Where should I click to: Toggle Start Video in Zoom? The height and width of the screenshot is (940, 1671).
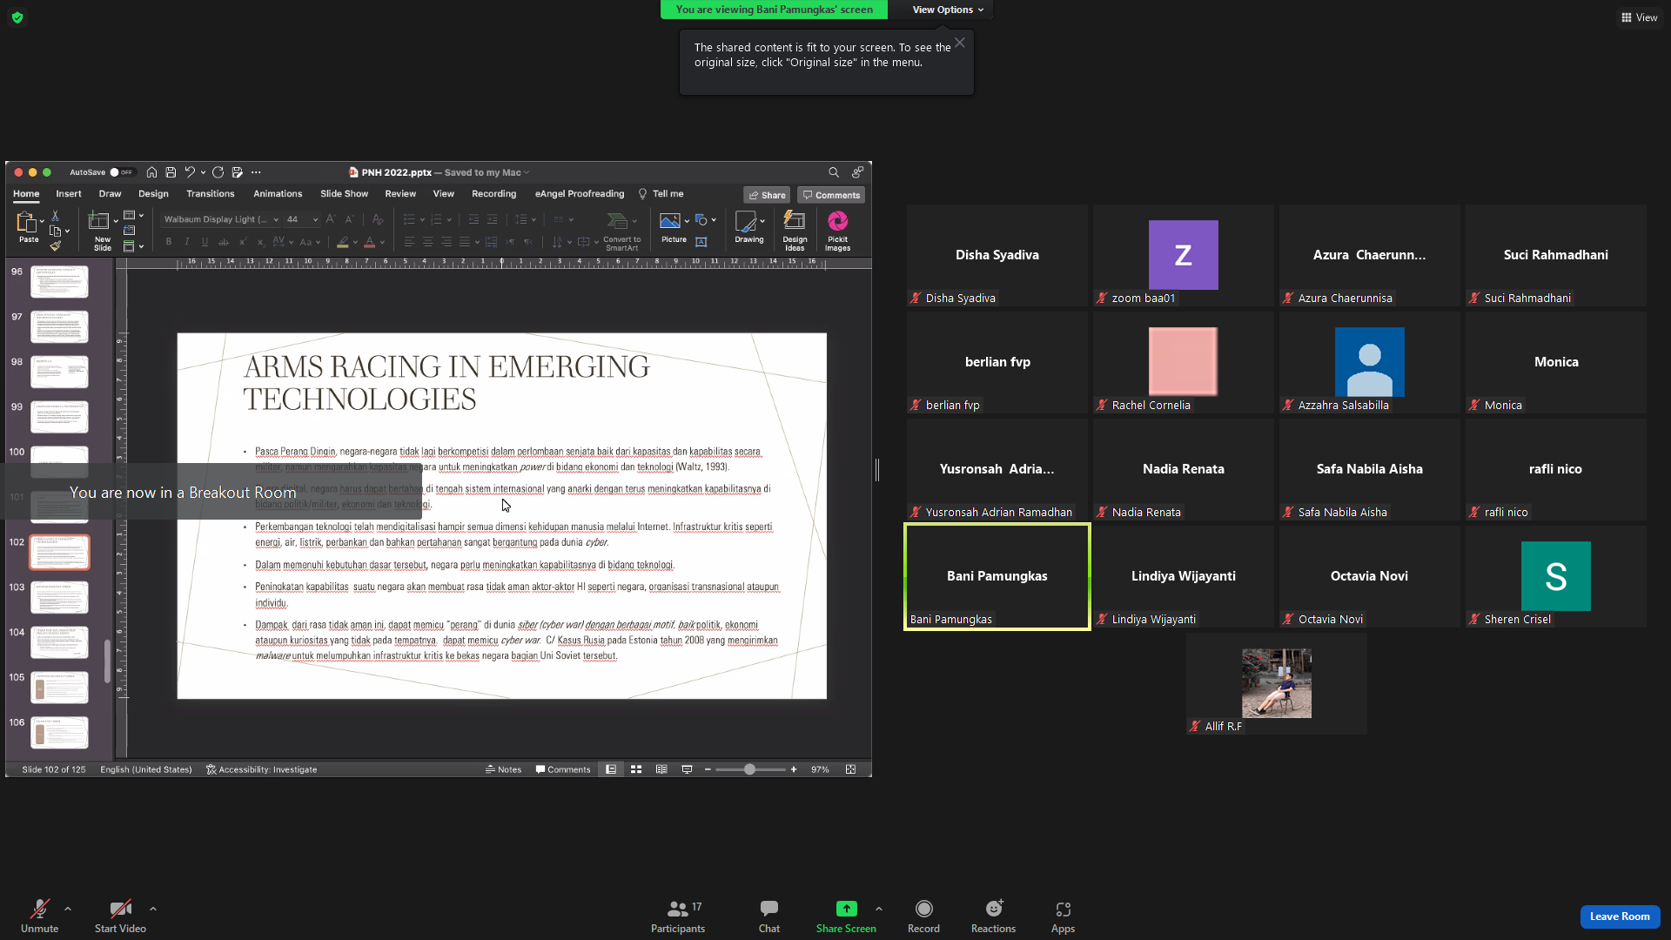(120, 916)
